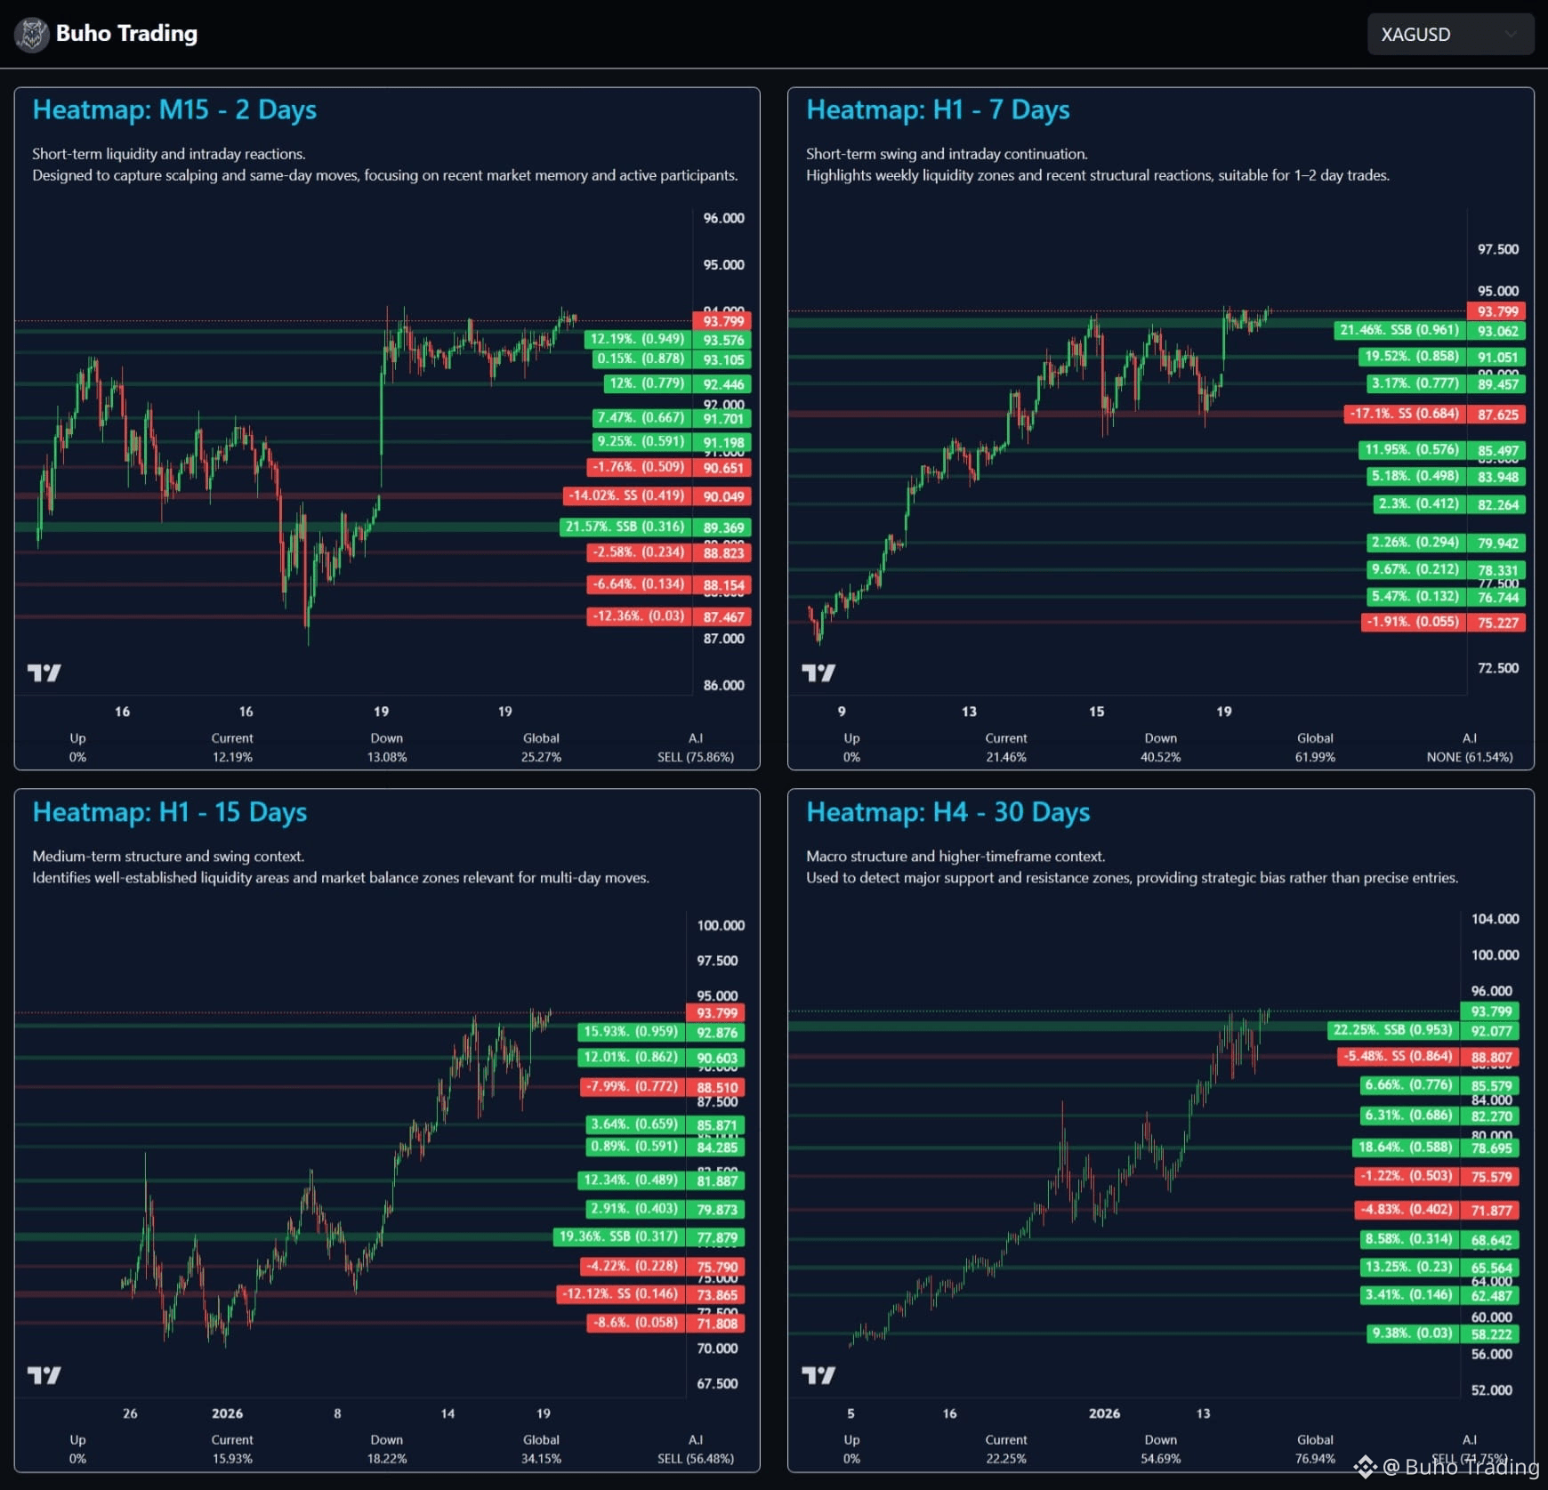
Task: Select the -14.02% SS (0.419) level label
Action: (x=626, y=495)
